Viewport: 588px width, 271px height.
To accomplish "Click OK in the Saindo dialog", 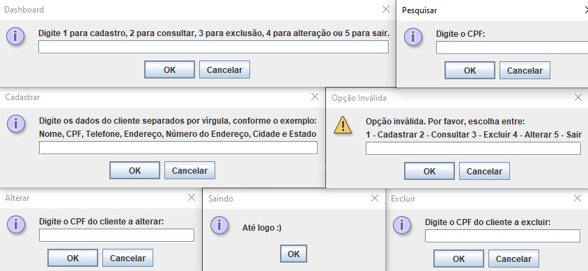I will tap(293, 254).
